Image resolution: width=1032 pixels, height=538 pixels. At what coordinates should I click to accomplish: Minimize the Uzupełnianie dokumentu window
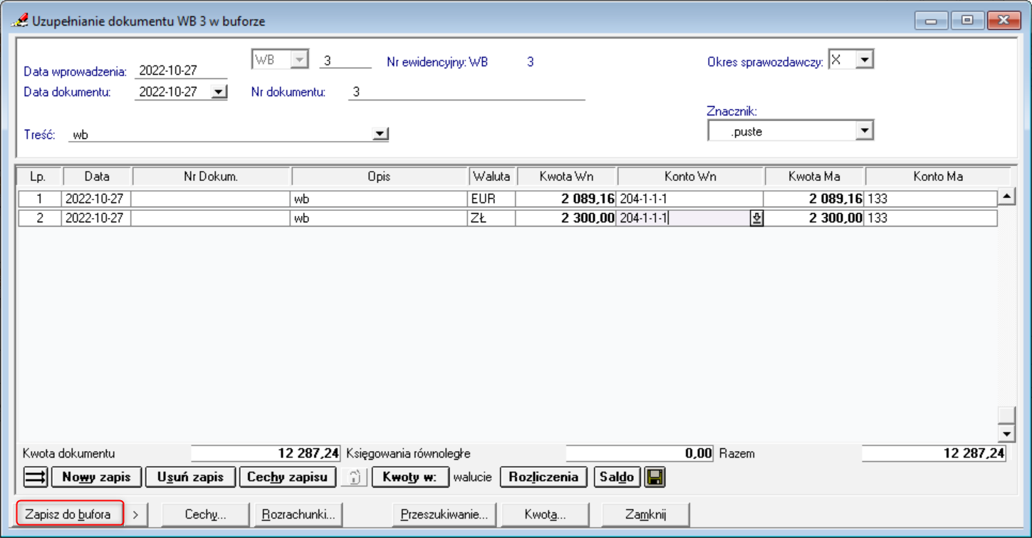931,21
